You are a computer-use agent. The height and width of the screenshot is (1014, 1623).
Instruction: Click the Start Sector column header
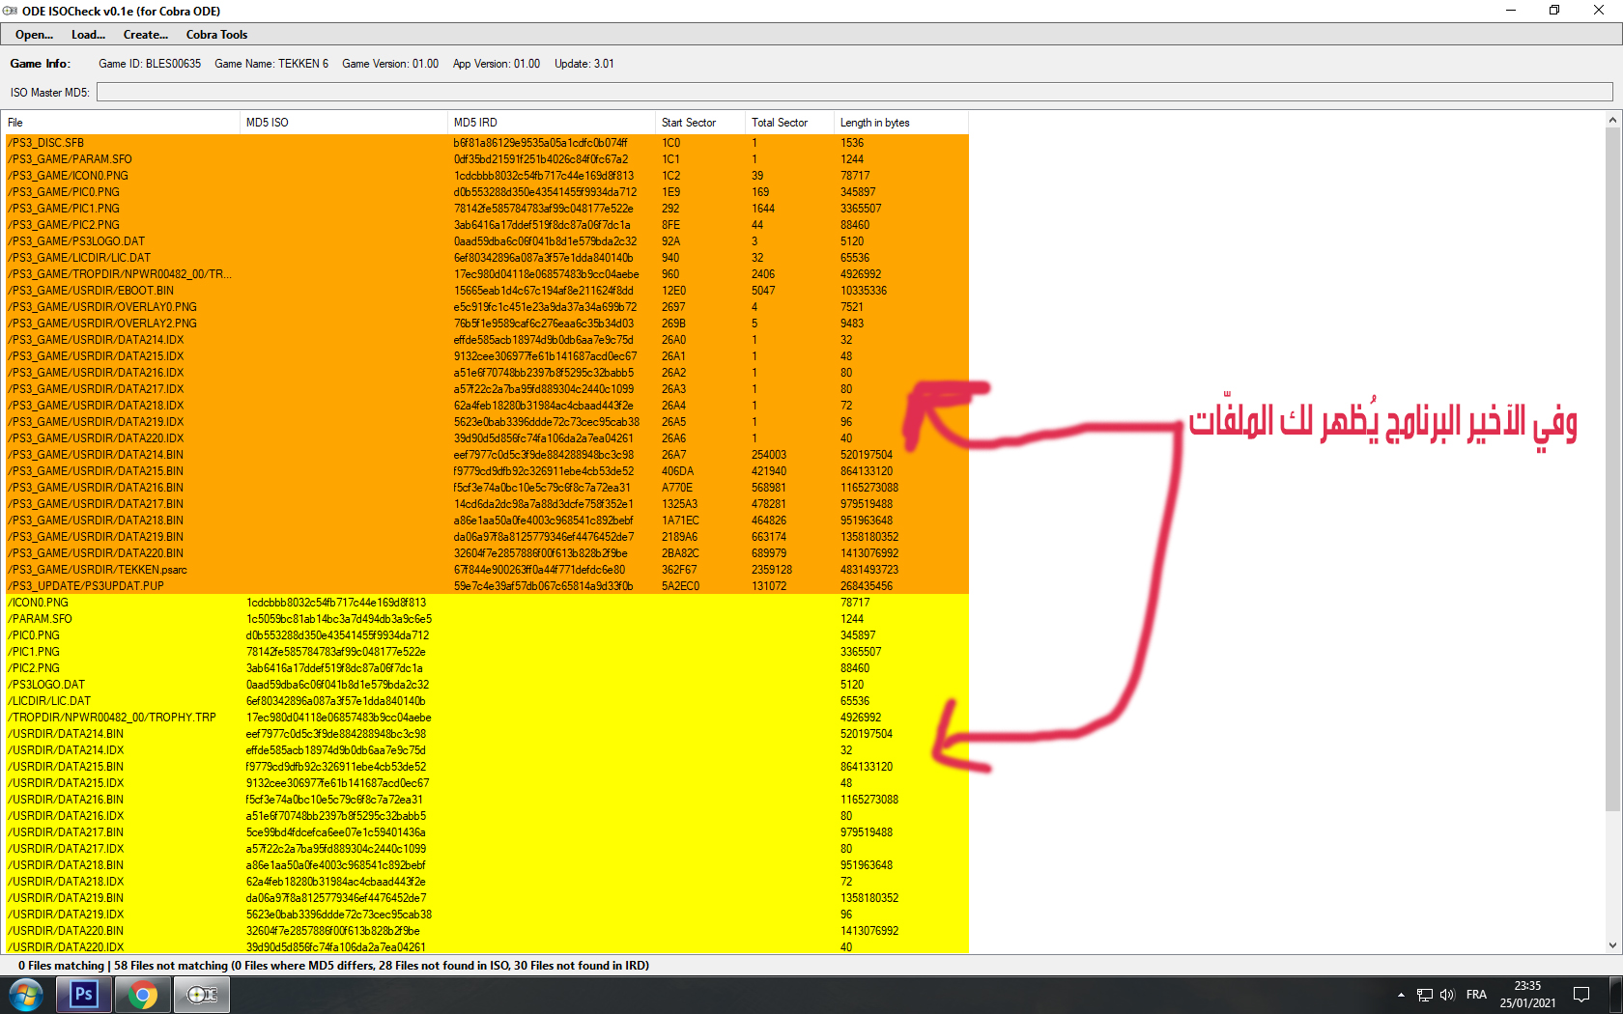(699, 123)
